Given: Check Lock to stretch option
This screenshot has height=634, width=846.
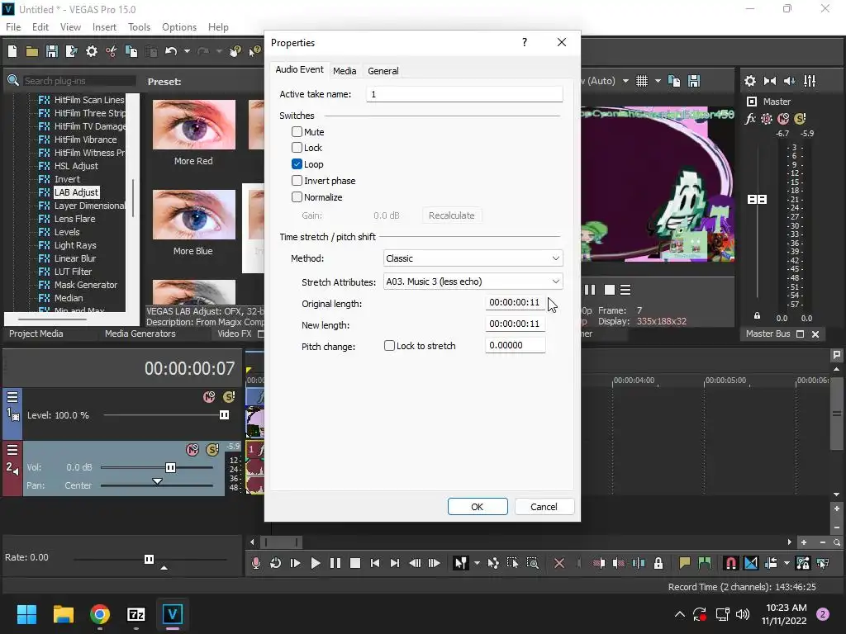Looking at the screenshot, I should tap(389, 346).
